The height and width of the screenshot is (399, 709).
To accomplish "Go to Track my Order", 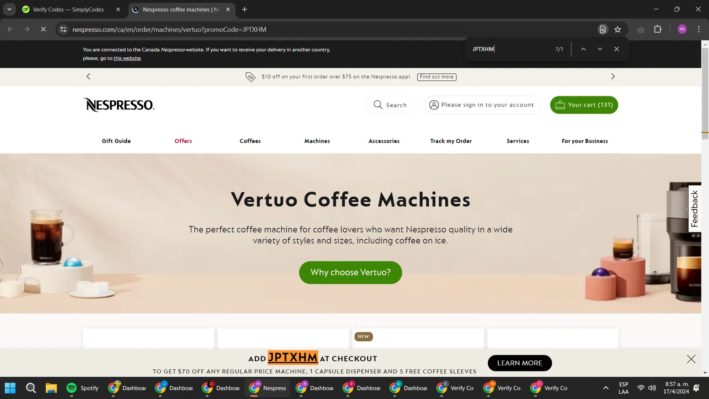I will pos(451,141).
